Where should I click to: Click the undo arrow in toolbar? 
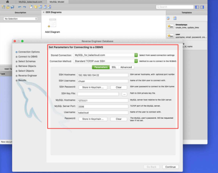(19, 7)
